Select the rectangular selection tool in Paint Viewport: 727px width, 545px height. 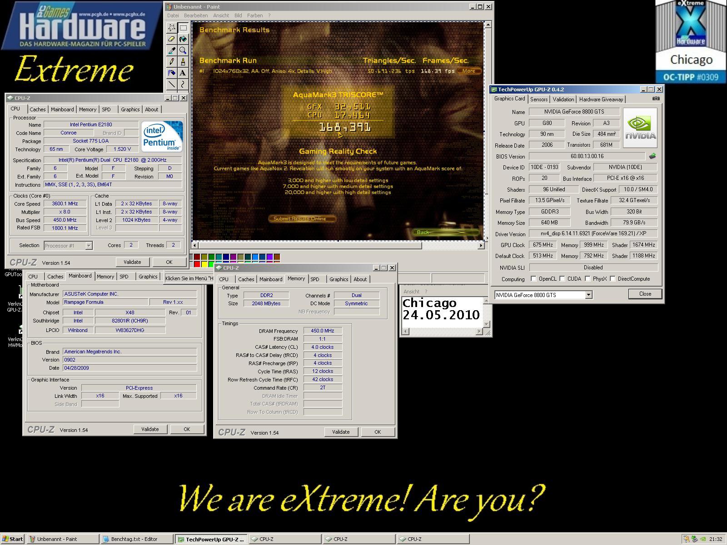point(183,28)
